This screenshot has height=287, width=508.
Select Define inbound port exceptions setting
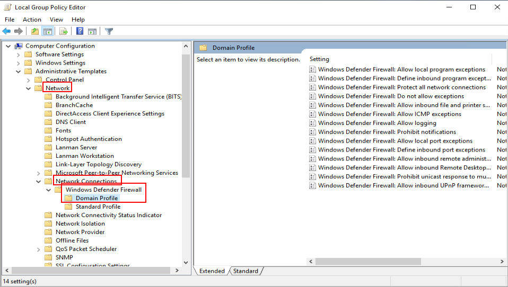401,149
